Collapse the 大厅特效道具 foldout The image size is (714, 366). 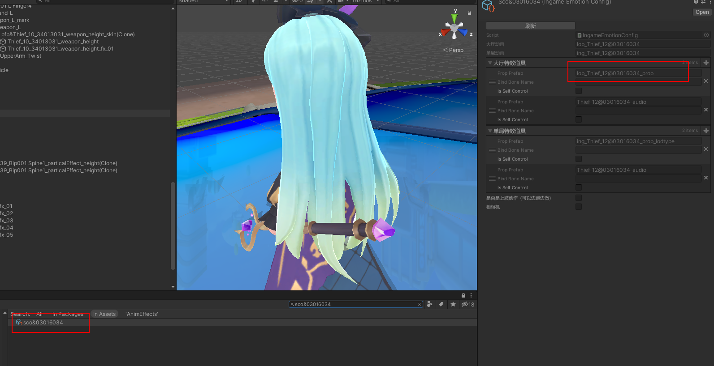click(490, 63)
